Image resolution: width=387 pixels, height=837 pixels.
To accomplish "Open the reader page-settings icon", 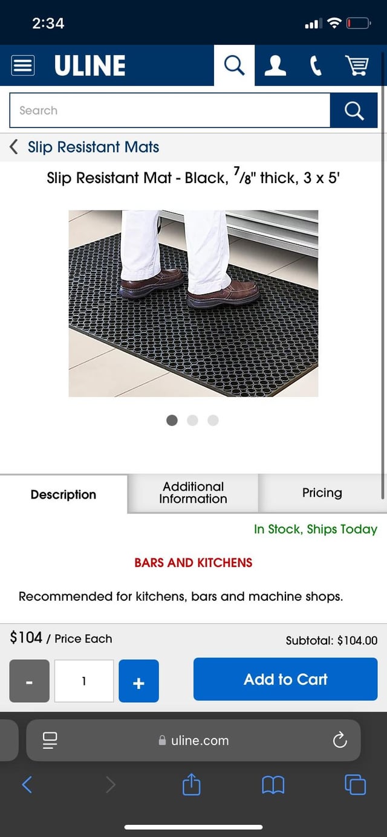I will coord(50,740).
